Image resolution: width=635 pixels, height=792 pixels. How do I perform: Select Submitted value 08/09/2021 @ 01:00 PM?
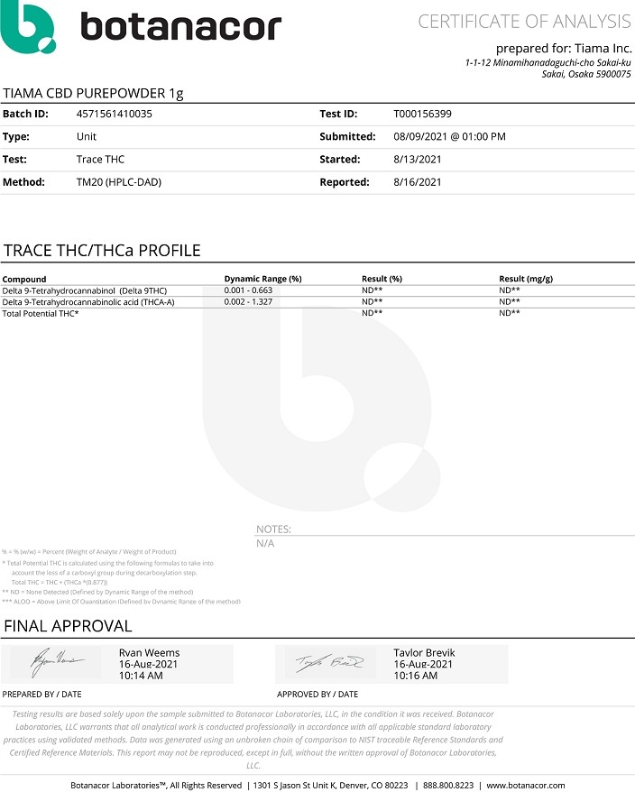tap(449, 136)
